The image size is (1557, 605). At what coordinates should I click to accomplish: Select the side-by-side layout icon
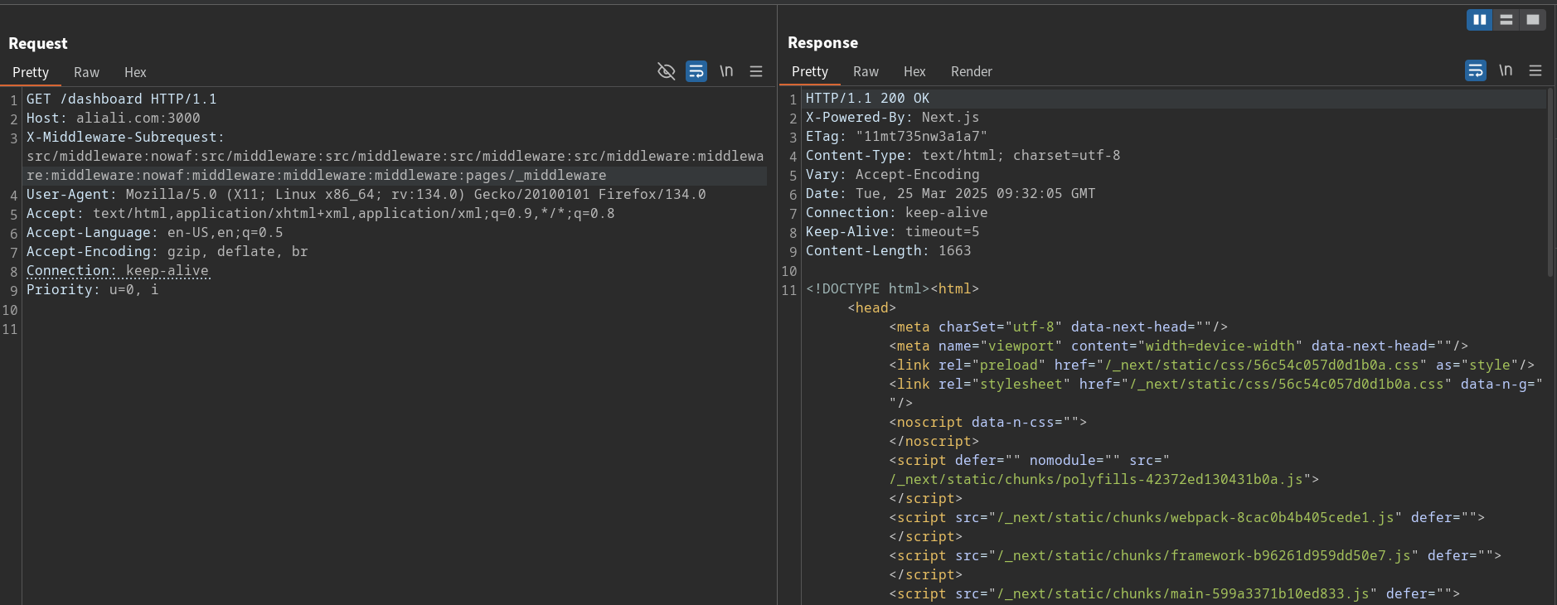pos(1480,20)
